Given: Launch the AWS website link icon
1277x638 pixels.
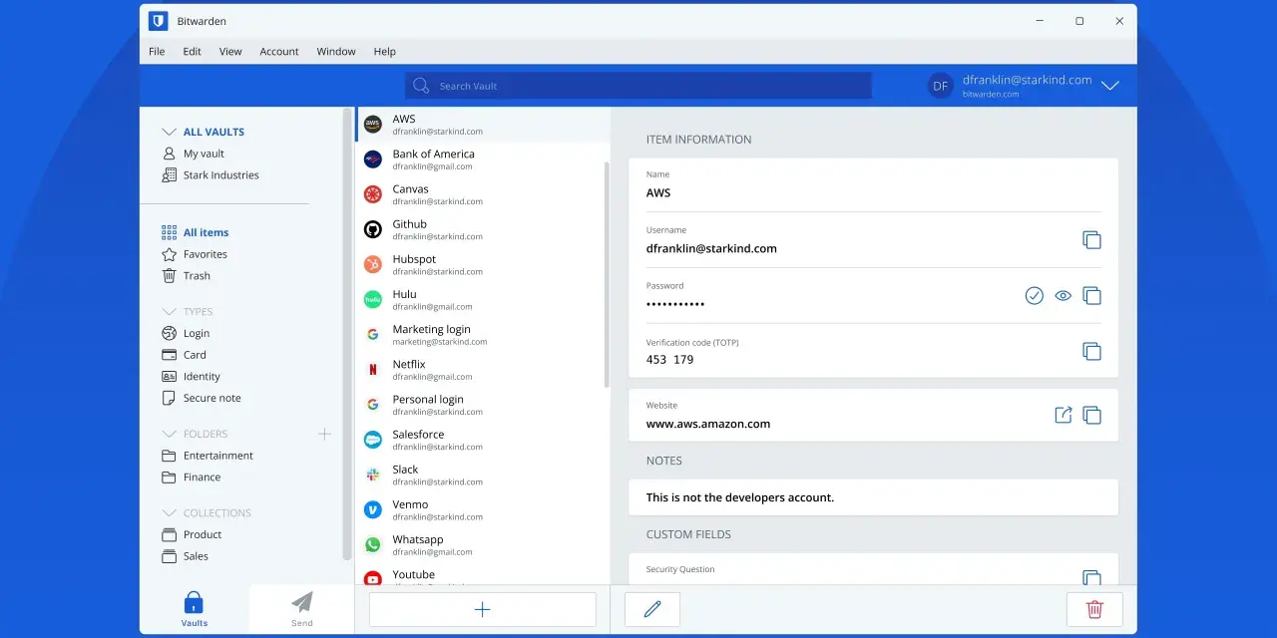Looking at the screenshot, I should coord(1064,415).
